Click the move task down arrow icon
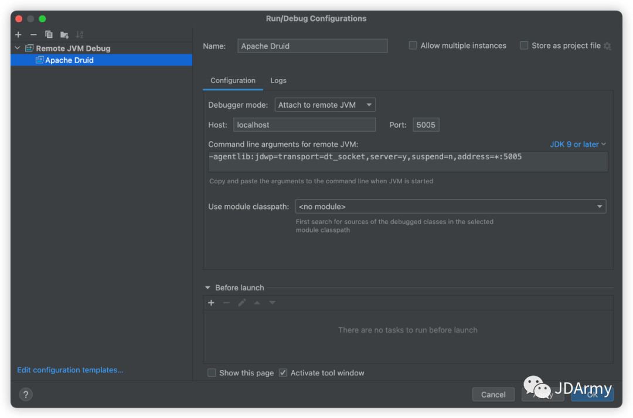This screenshot has width=633, height=418. click(273, 303)
